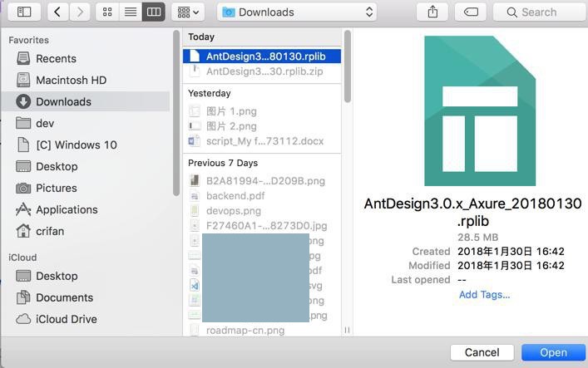Select Desktop under Favorites
This screenshot has width=588, height=368.
(86, 166)
